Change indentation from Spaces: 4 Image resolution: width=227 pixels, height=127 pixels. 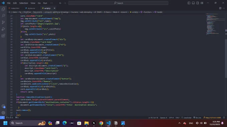pyautogui.click(x=164, y=118)
